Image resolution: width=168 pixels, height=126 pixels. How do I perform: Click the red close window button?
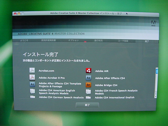15,14
